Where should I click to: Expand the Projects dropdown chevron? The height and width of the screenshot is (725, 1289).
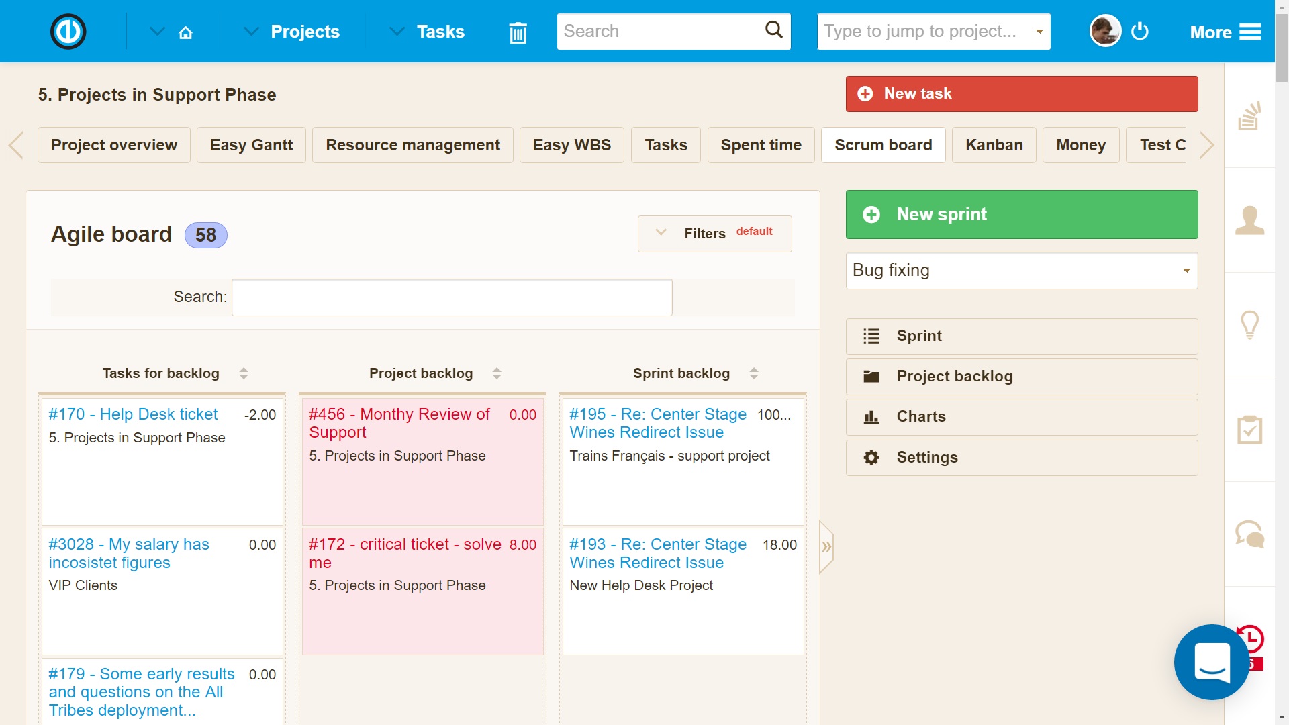(250, 31)
